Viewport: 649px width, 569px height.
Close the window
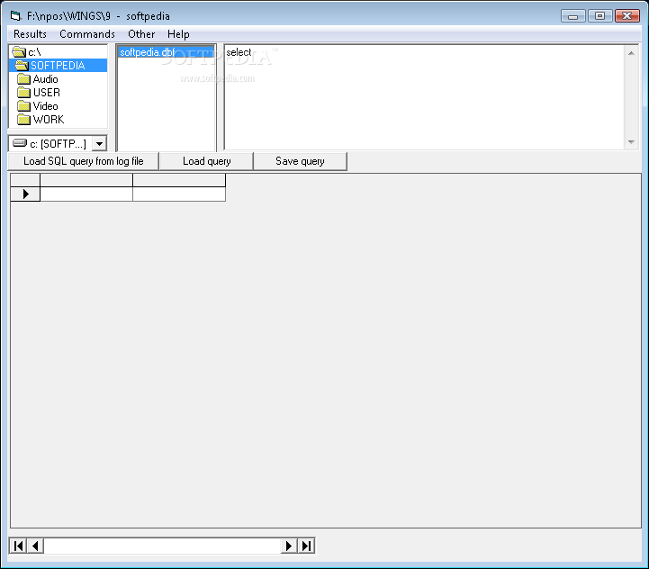pyautogui.click(x=627, y=16)
